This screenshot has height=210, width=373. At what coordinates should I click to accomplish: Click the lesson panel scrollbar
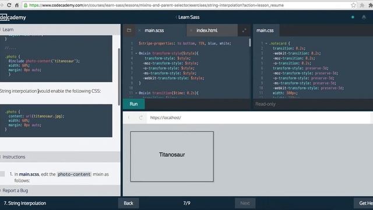(119, 76)
